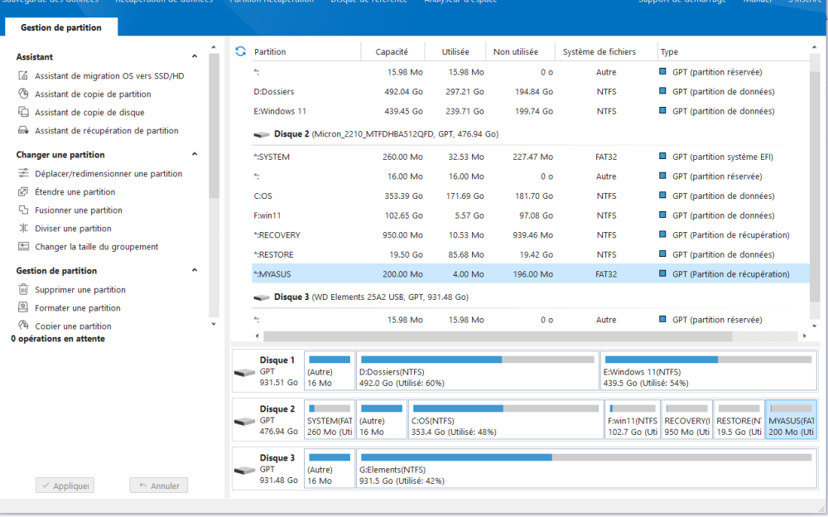Click the blue type square in the *:RECOVERY row

coord(662,234)
